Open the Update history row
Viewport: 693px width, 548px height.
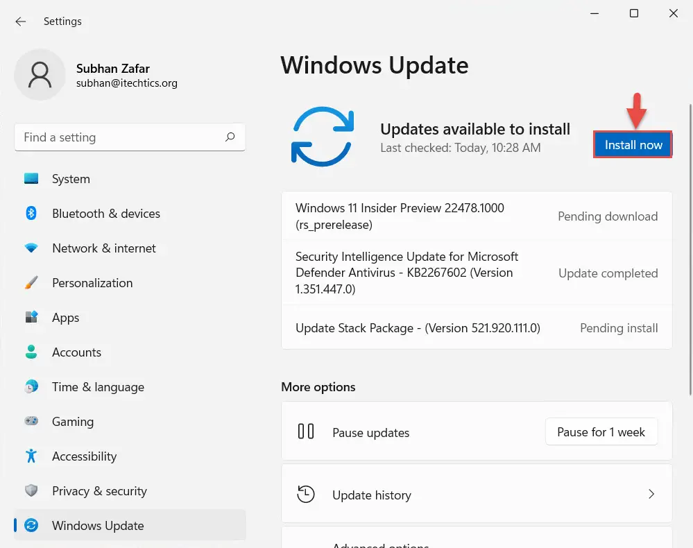(x=477, y=494)
